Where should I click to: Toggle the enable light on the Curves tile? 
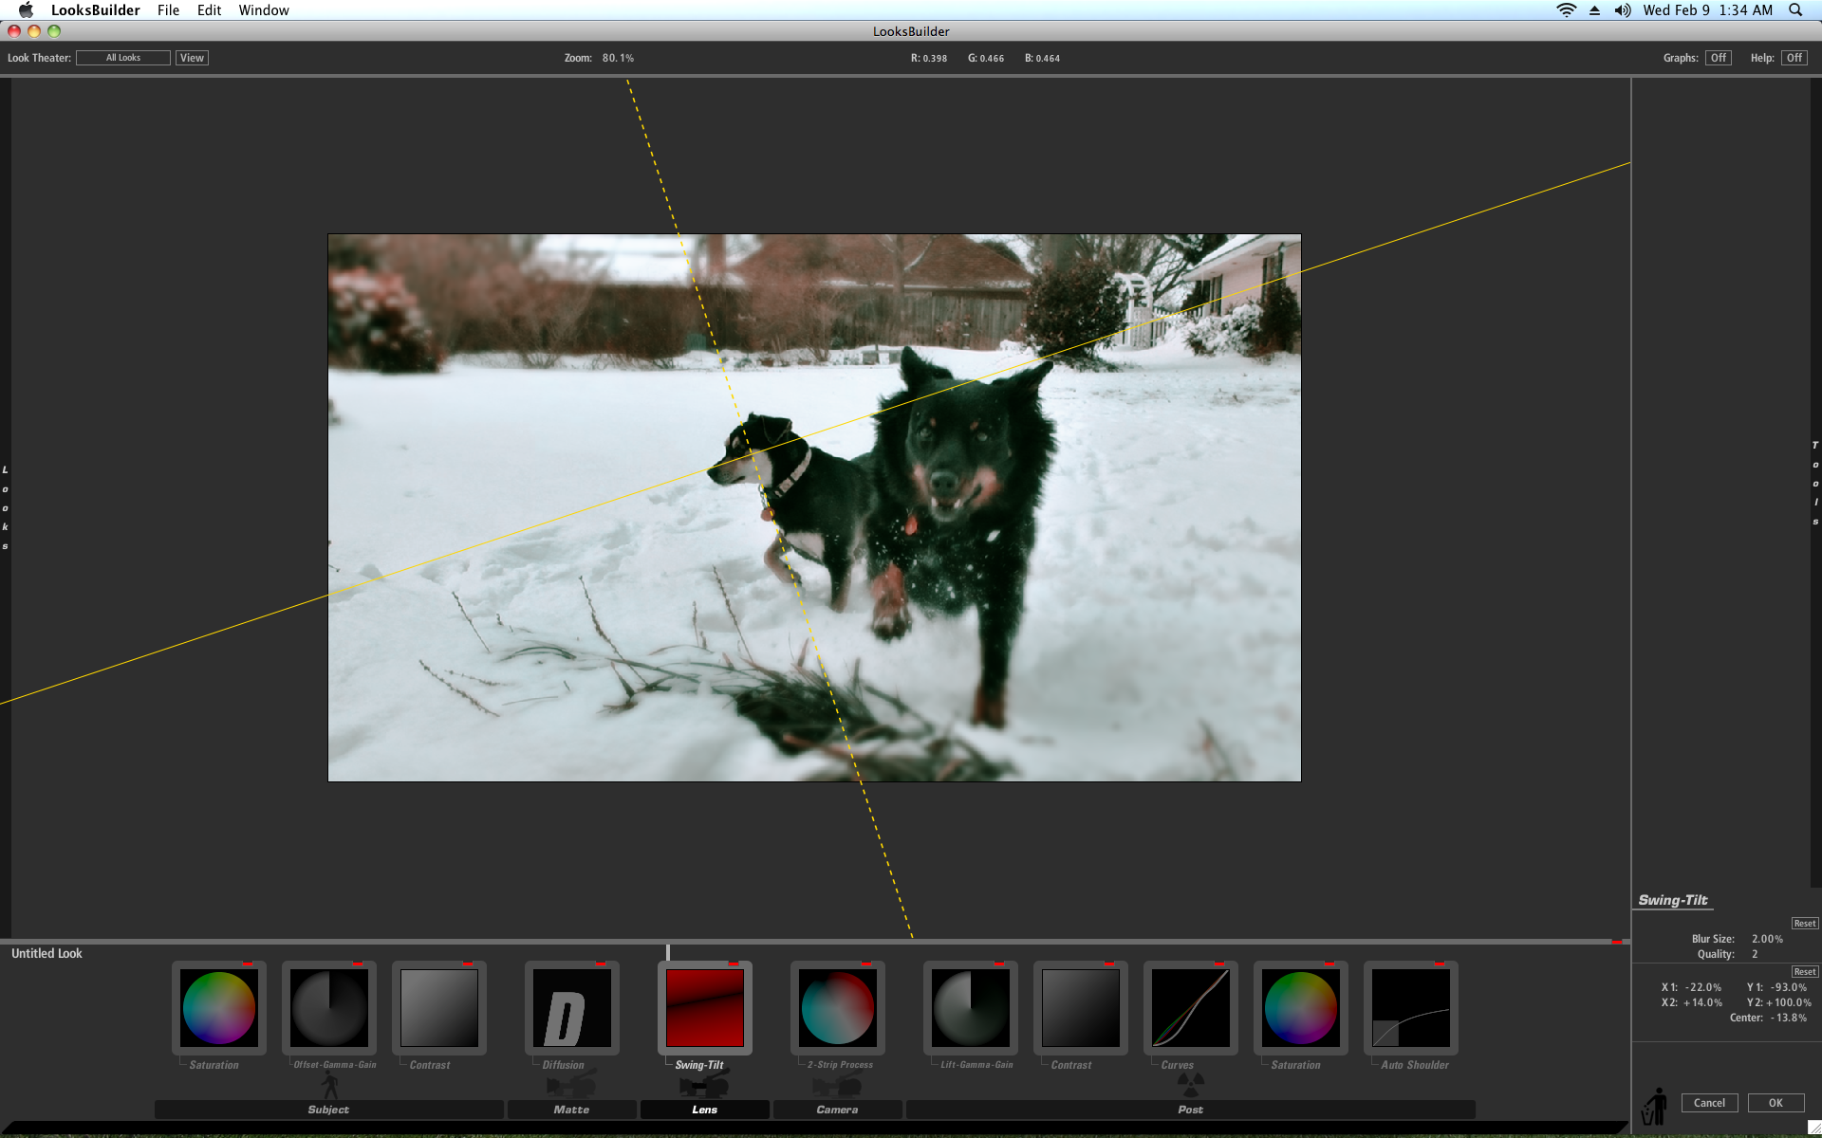click(x=1218, y=964)
